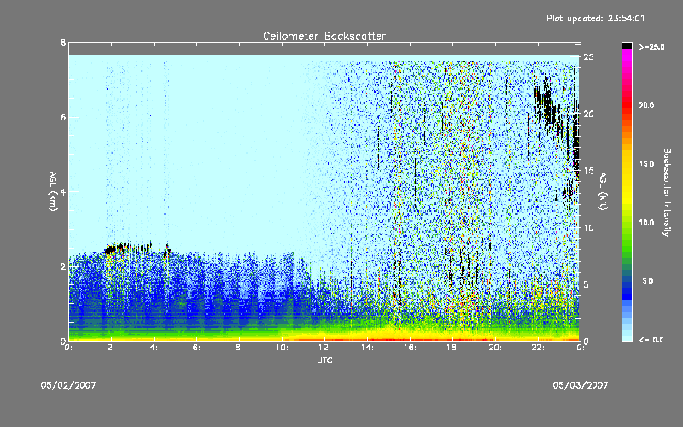Viewport: 683px width, 427px height.
Task: Pick the black swatch atop the colorbar
Action: click(x=627, y=45)
